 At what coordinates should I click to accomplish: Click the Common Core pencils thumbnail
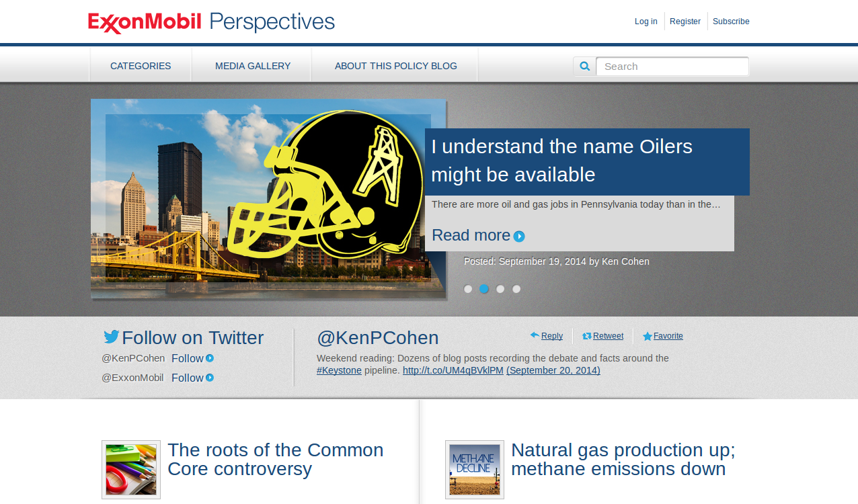[131, 470]
